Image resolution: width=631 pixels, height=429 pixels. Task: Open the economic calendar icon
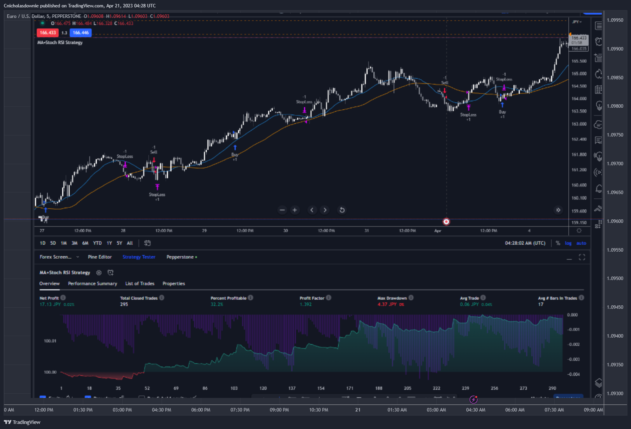pyautogui.click(x=598, y=90)
